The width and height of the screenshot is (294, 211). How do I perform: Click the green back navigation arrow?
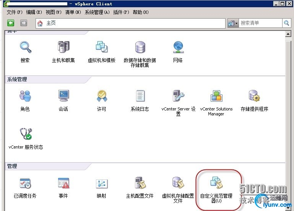(11, 23)
